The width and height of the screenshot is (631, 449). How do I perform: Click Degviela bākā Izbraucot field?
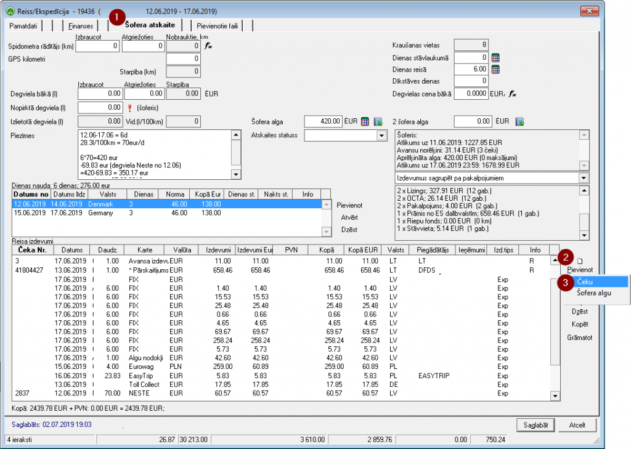100,94
